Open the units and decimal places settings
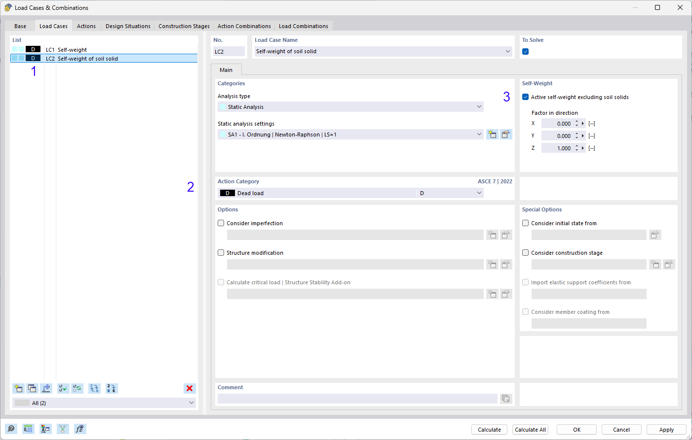Image resolution: width=692 pixels, height=440 pixels. [x=28, y=429]
